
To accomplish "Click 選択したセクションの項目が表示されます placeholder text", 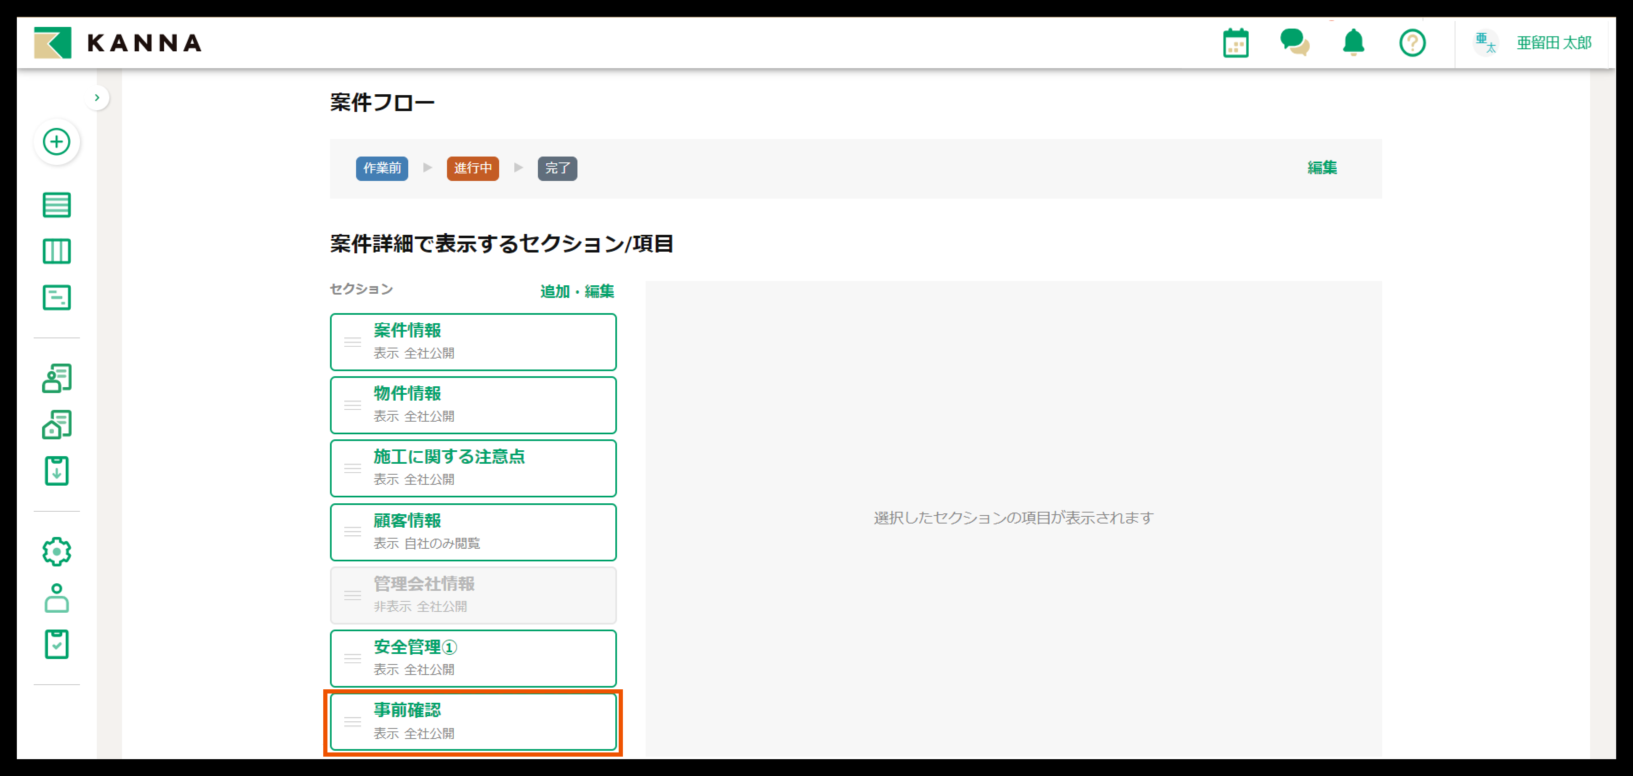I will point(1013,518).
